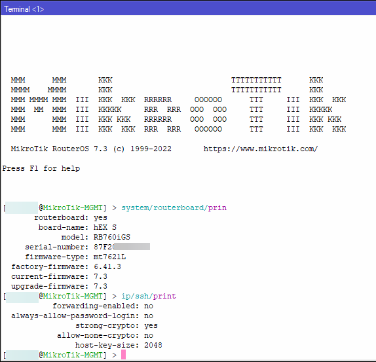Click the Terminal <1> title bar

pyautogui.click(x=188, y=9)
